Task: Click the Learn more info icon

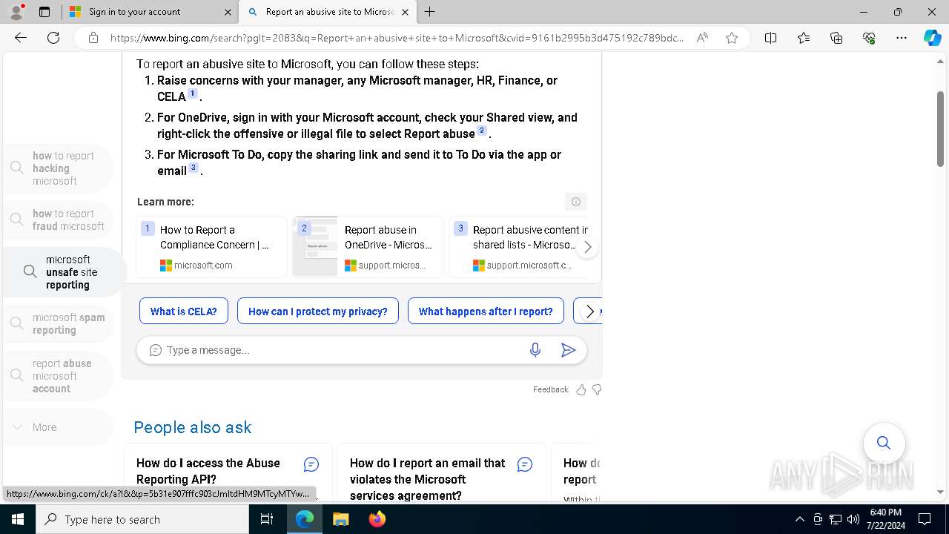Action: coord(576,202)
